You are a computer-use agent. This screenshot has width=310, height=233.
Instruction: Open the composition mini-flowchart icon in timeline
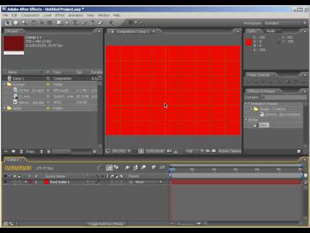coord(99,168)
